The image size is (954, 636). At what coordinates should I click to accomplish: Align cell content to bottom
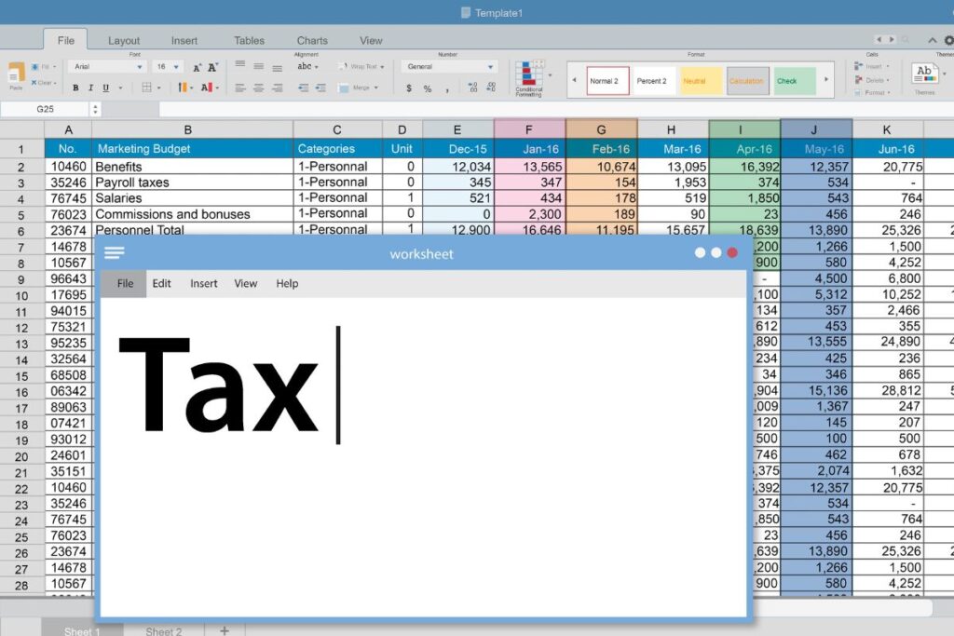tap(278, 68)
